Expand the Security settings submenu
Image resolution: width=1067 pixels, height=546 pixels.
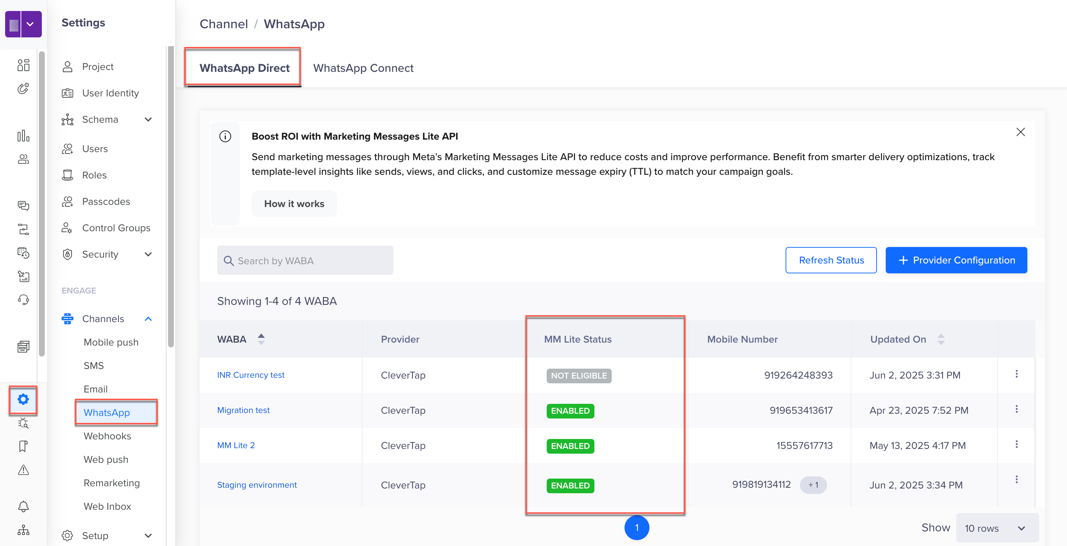(148, 254)
